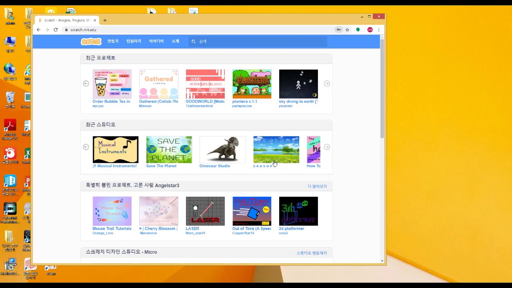Launch Acrobat Reader DC from desktop
Image resolution: width=512 pixels, height=288 pixels.
[10, 130]
